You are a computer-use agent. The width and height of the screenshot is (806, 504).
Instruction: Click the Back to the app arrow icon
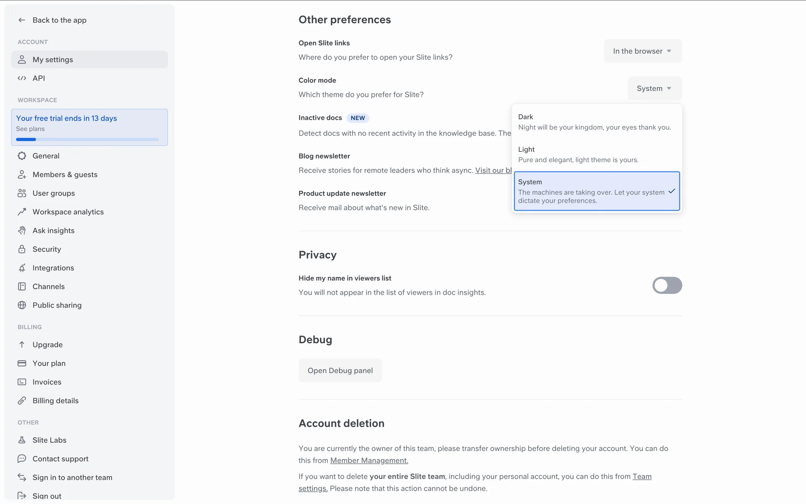22,20
